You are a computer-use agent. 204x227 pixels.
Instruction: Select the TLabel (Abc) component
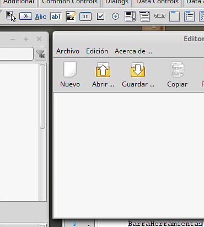point(41,17)
